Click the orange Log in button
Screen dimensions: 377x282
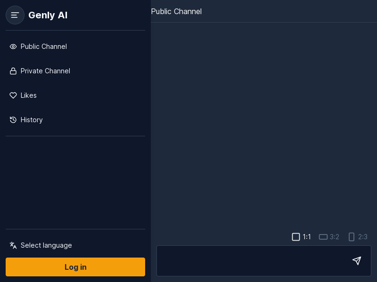tap(75, 267)
